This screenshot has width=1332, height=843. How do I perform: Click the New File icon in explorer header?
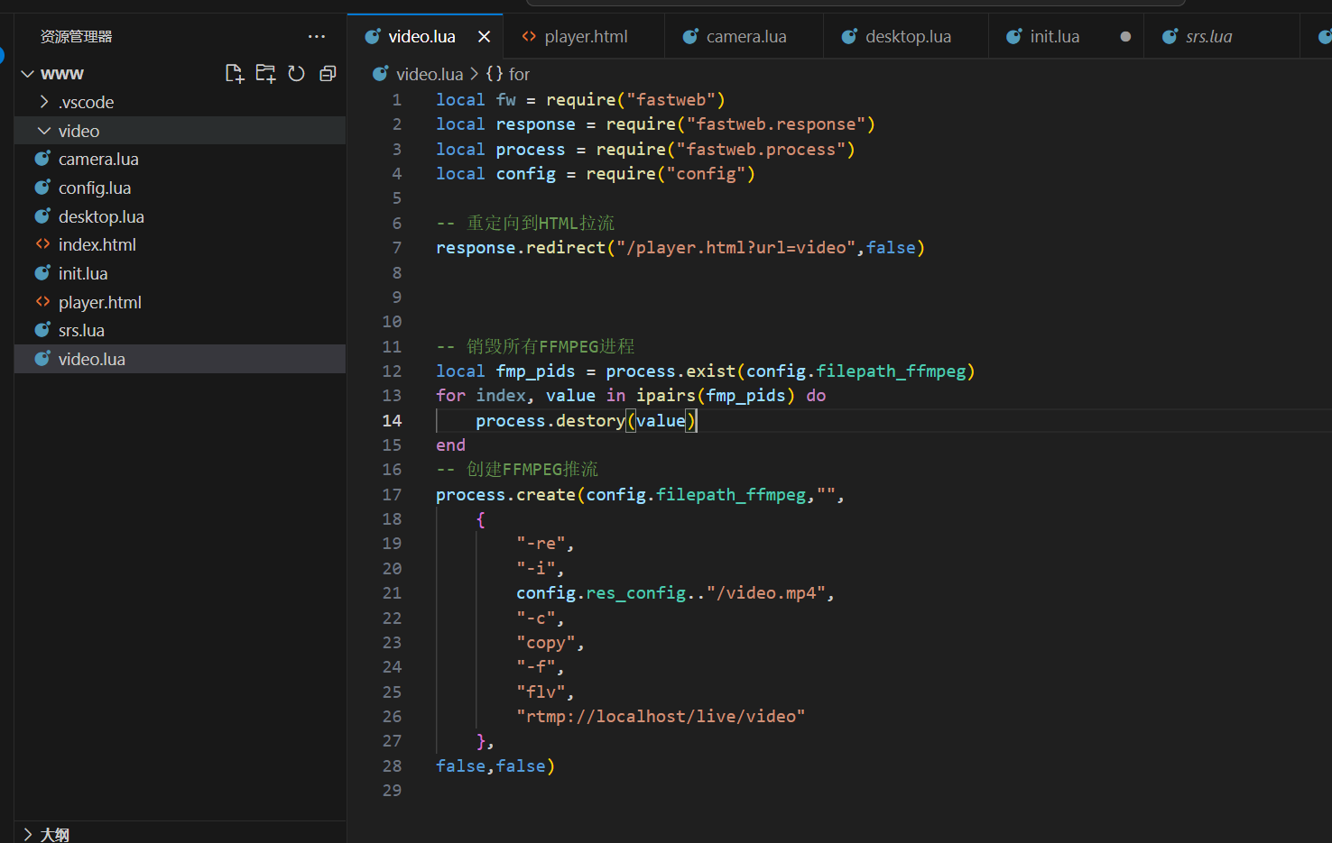tap(235, 74)
